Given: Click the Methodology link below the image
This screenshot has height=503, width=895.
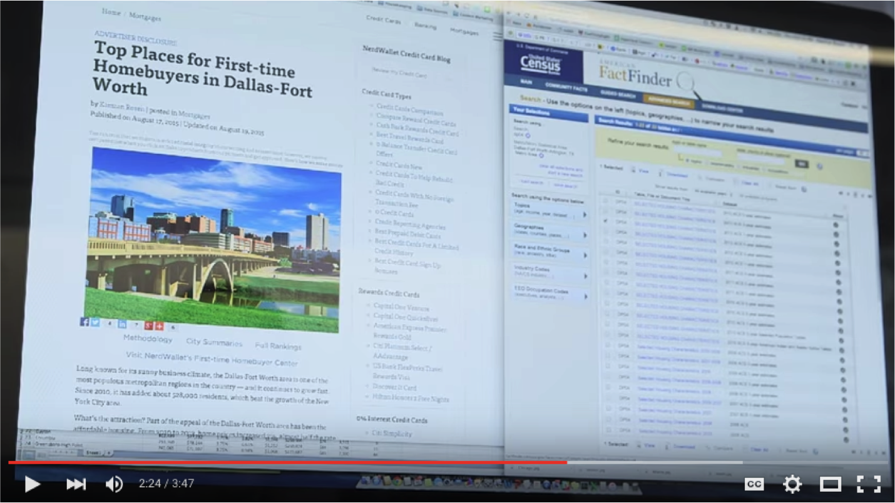Looking at the screenshot, I should tap(148, 338).
